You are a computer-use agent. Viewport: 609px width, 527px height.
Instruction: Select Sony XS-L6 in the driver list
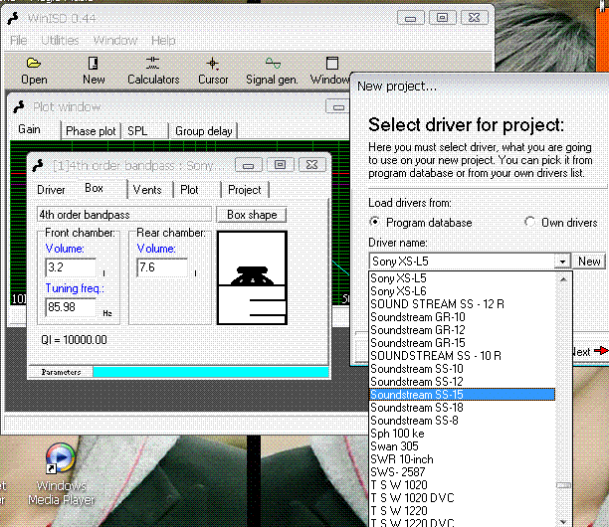pos(462,291)
